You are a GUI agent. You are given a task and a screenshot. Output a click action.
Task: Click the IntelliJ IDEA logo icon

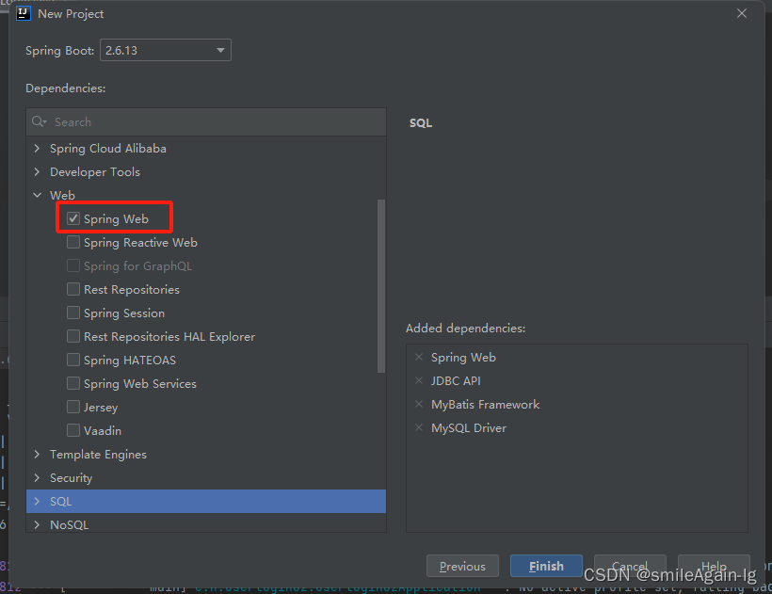[x=24, y=13]
